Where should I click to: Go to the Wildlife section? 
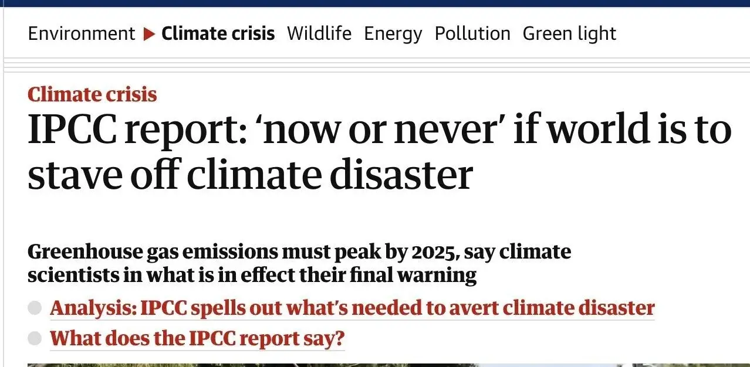coord(319,33)
